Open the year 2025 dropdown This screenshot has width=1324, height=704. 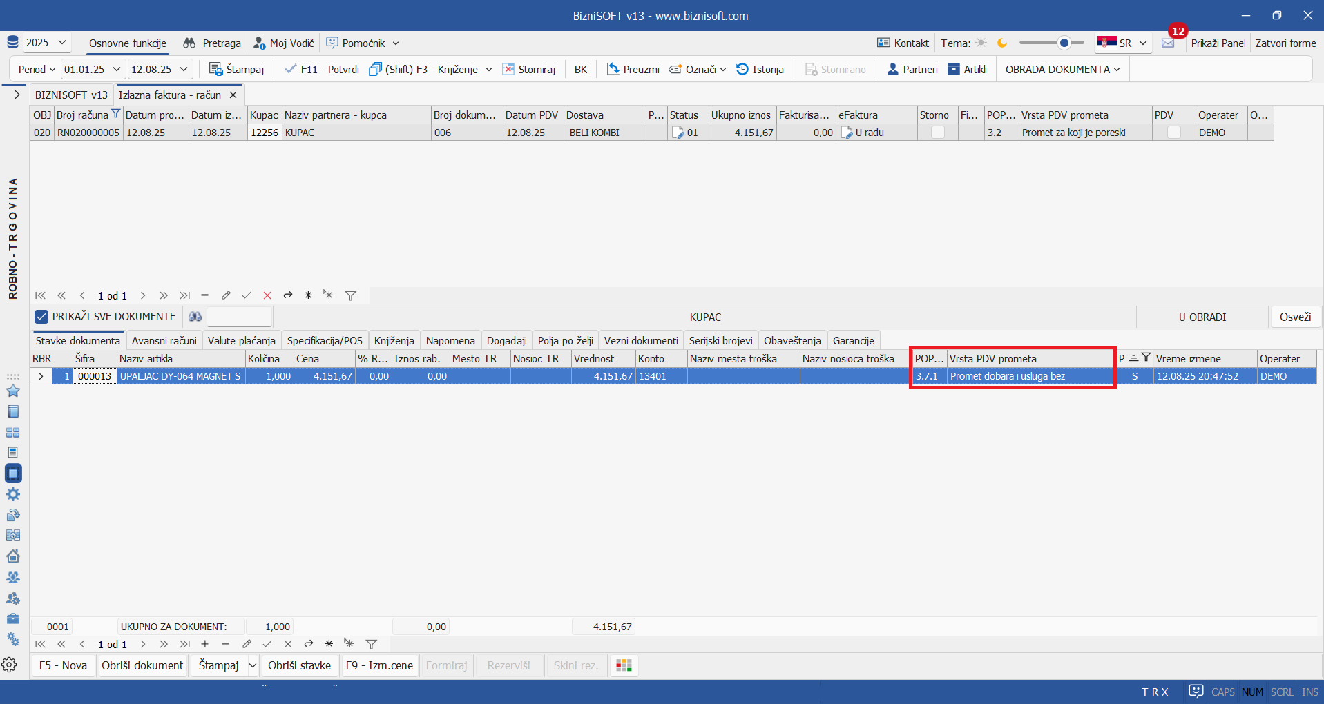pos(46,43)
